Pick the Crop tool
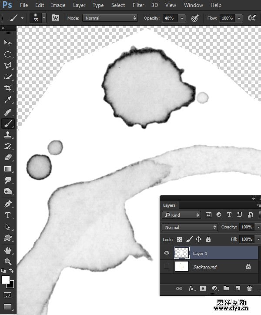261x315 pixels. point(8,88)
